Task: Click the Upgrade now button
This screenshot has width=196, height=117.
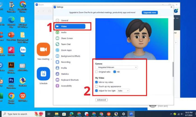Action: point(150,13)
